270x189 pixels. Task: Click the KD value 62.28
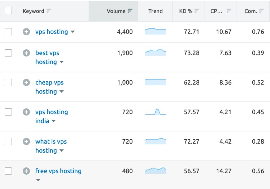(191, 82)
